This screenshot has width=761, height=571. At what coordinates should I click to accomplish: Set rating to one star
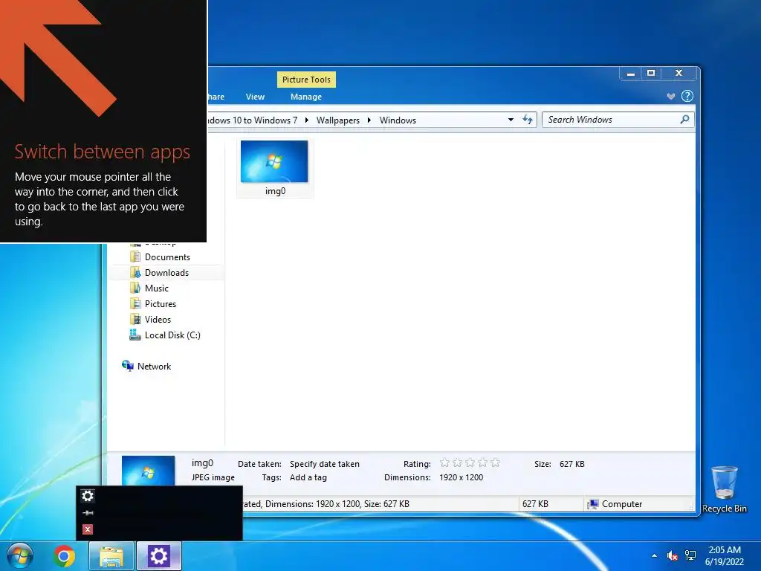444,462
